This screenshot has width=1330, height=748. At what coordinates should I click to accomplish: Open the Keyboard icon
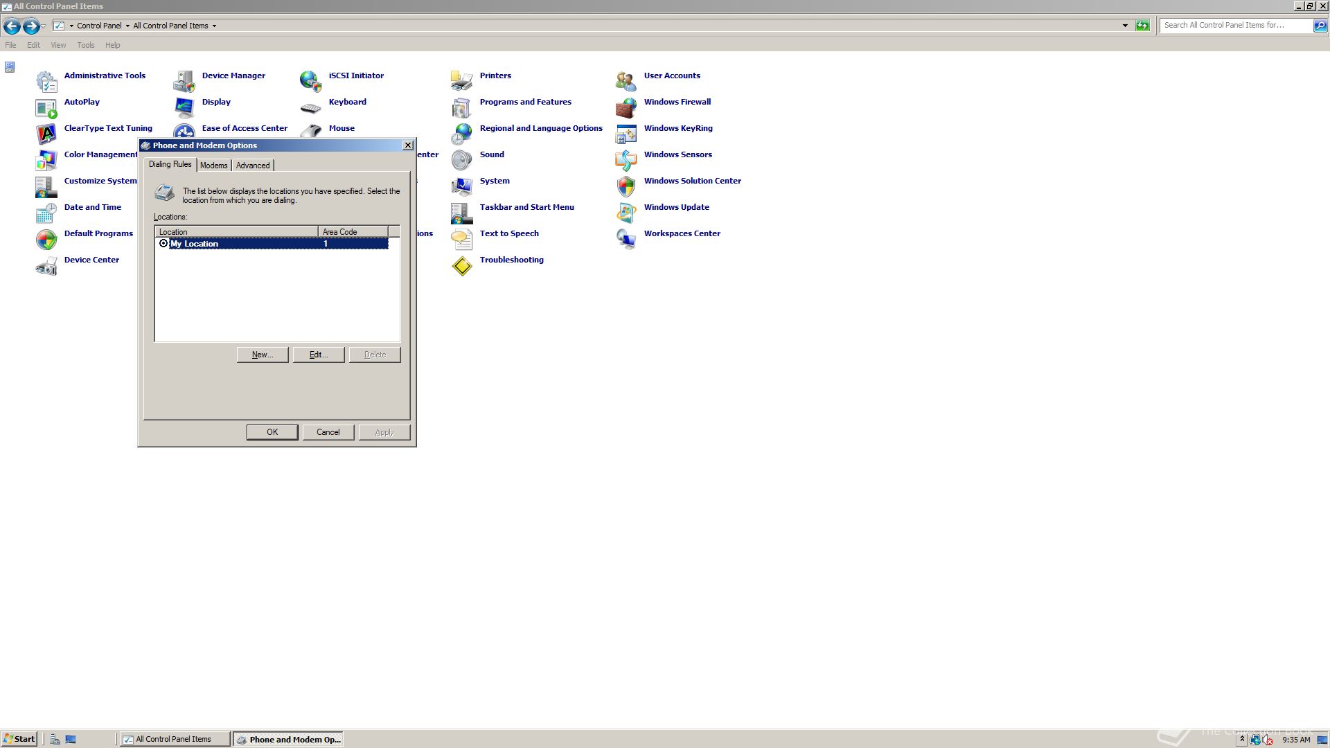point(311,107)
